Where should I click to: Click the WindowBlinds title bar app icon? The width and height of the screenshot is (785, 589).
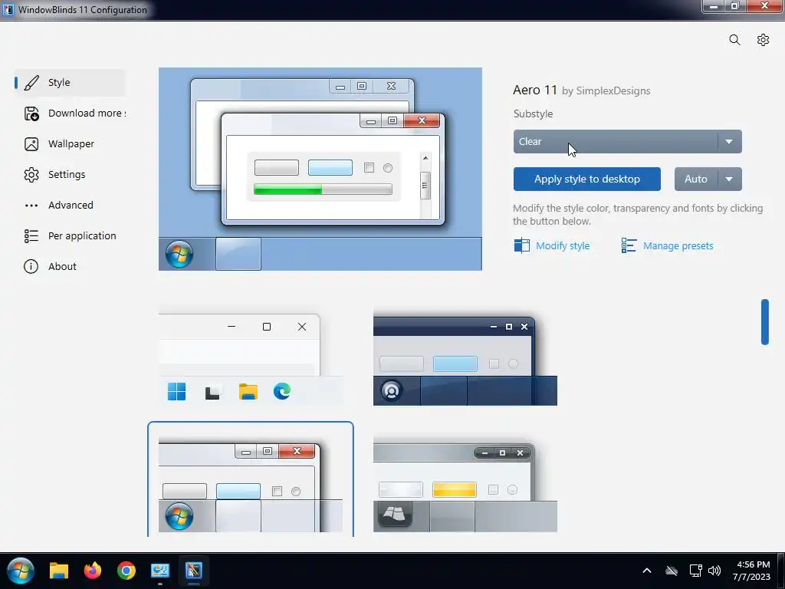[x=8, y=9]
